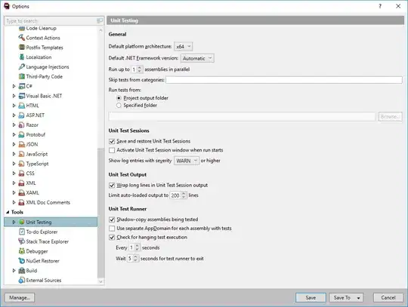Screen dimensions: 408x307
Task: Click the Skip tests from categories field
Action: (284, 80)
